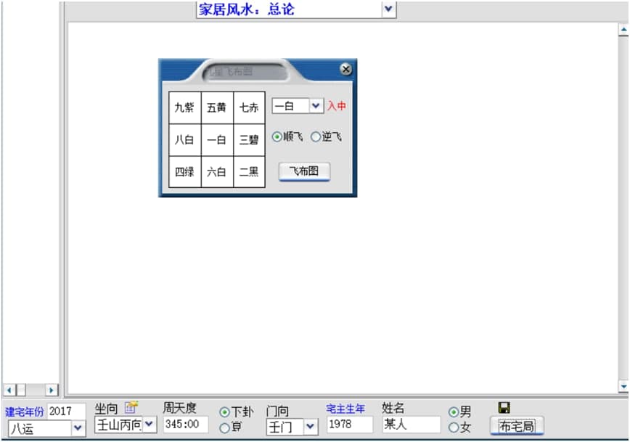Click the 宅主生年 field showing 1978
Image resolution: width=630 pixels, height=442 pixels.
(350, 425)
